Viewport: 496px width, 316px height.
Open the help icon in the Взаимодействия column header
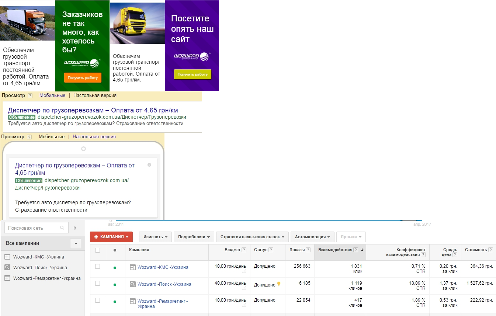tap(355, 250)
